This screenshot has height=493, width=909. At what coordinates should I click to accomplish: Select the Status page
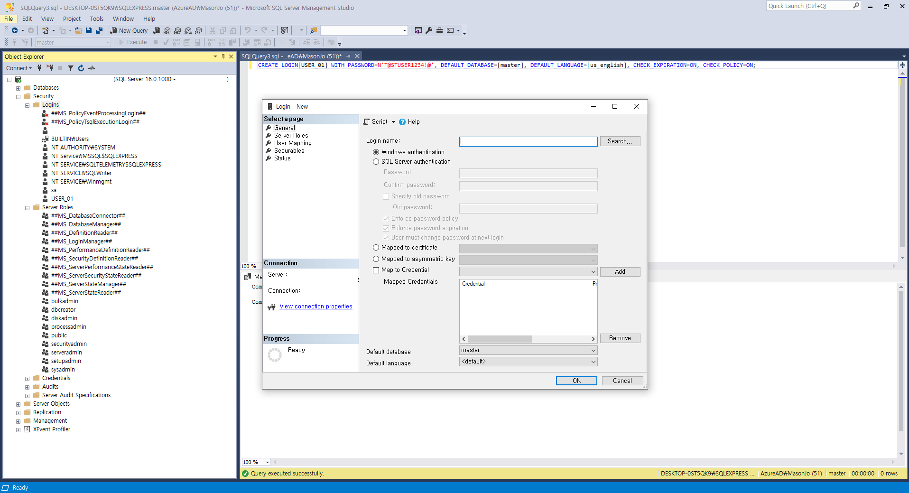click(x=282, y=158)
